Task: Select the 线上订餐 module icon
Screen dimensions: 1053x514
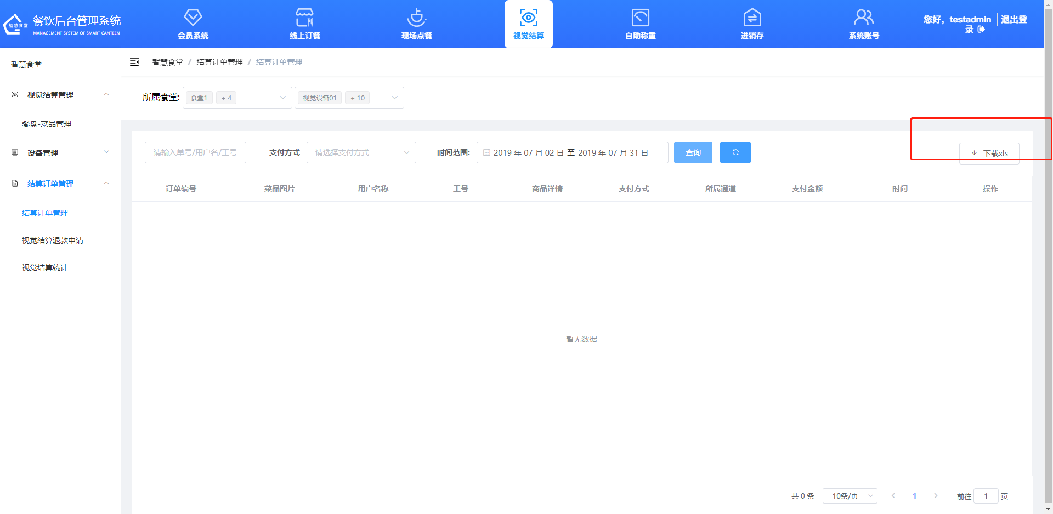Action: click(x=304, y=24)
